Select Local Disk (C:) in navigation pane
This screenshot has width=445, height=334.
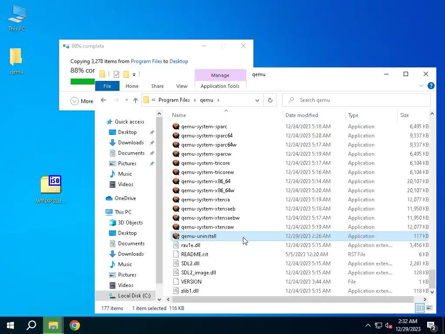(134, 296)
